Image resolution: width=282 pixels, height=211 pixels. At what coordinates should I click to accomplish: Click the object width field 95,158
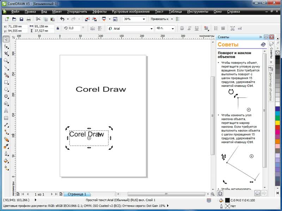(44, 26)
